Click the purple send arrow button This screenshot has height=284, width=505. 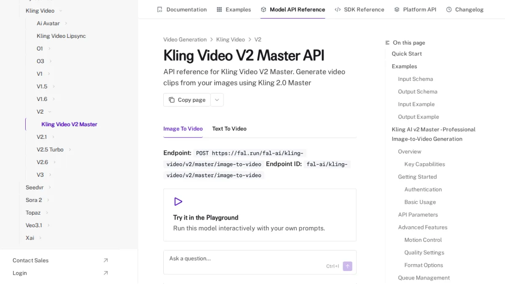click(348, 266)
